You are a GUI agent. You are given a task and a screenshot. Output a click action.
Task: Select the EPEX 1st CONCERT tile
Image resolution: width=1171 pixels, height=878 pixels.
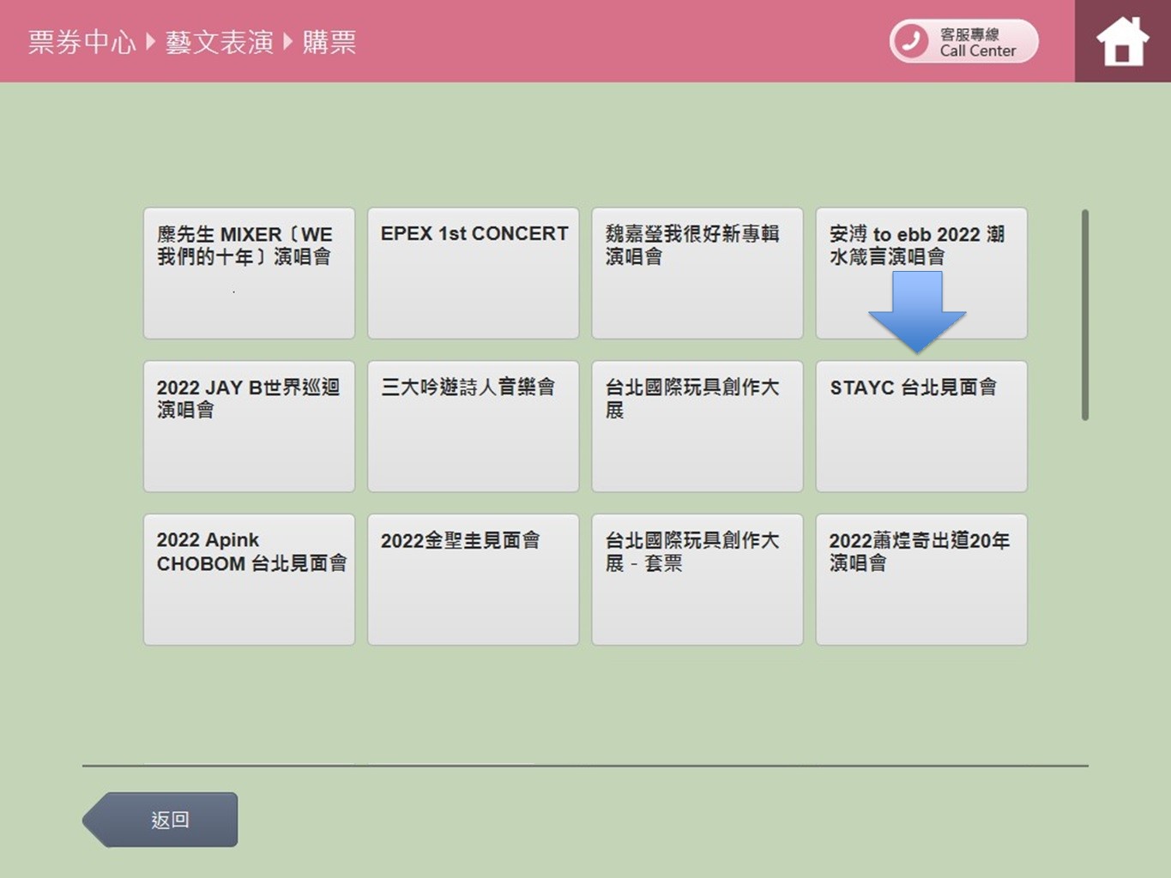(x=473, y=273)
